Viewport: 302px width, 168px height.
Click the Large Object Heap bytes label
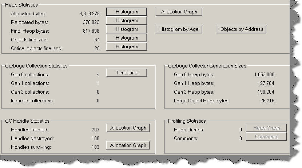pyautogui.click(x=202, y=101)
